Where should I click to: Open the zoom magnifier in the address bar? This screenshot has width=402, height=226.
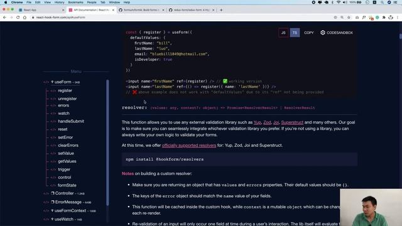(x=342, y=18)
